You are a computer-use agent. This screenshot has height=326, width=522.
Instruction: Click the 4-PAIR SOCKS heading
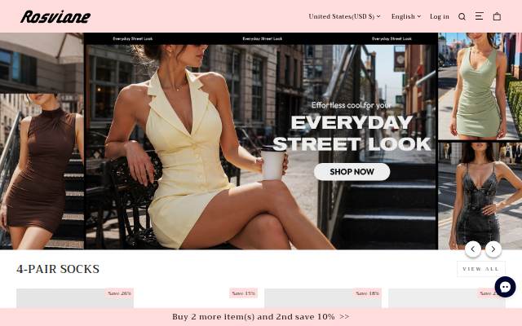tap(58, 269)
